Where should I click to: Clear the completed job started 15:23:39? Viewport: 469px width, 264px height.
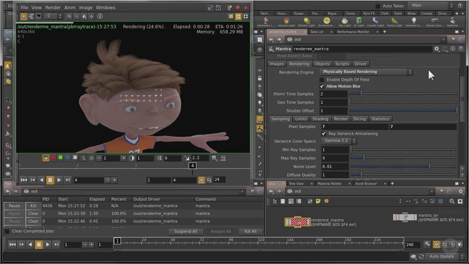coord(33,214)
